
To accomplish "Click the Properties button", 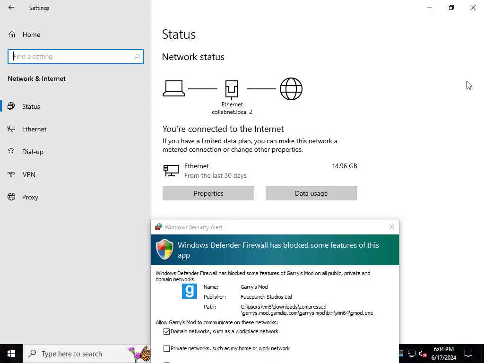I will (208, 193).
